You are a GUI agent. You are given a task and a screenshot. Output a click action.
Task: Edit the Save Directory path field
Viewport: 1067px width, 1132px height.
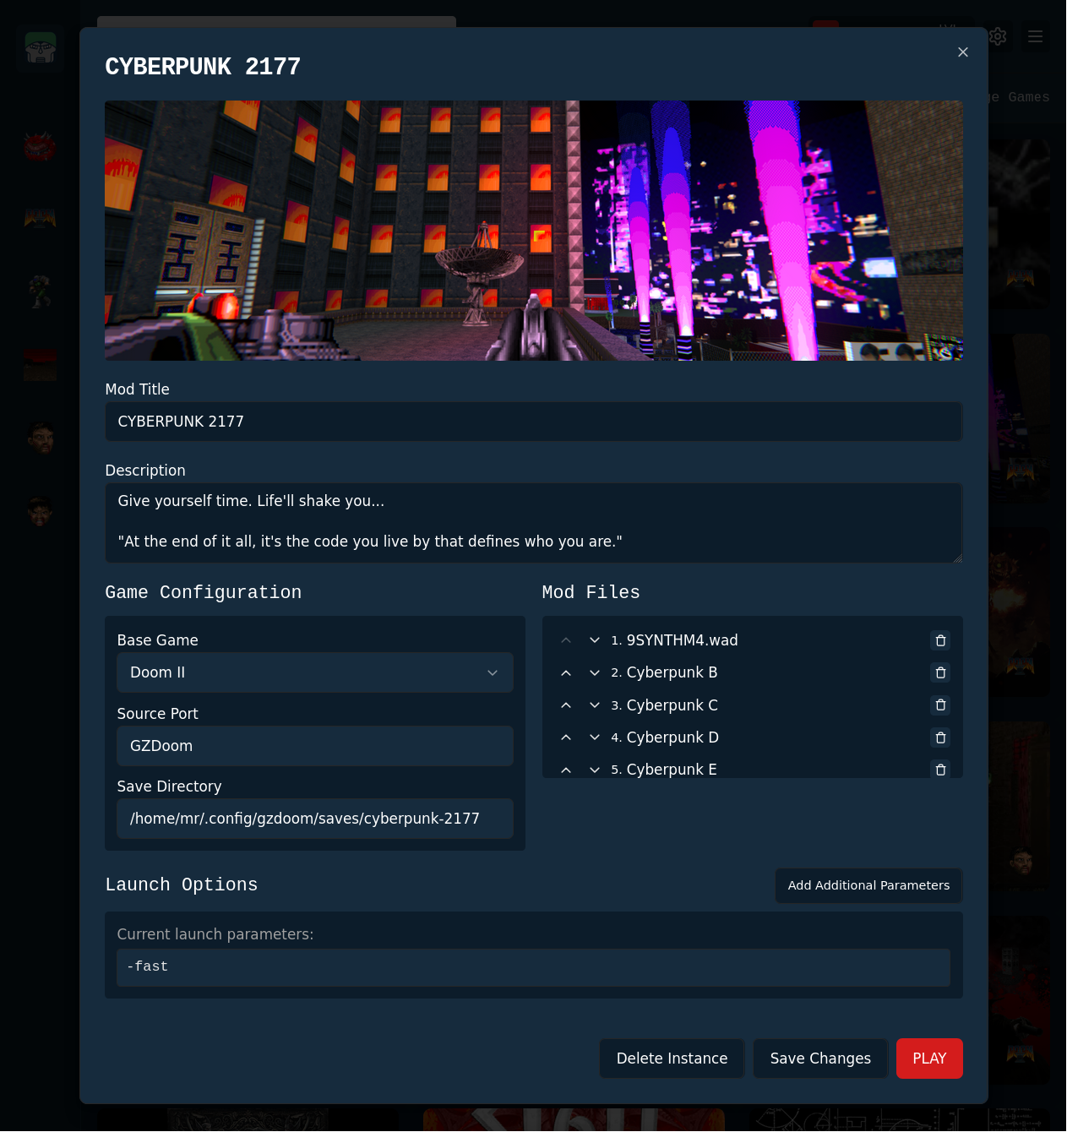(x=315, y=819)
